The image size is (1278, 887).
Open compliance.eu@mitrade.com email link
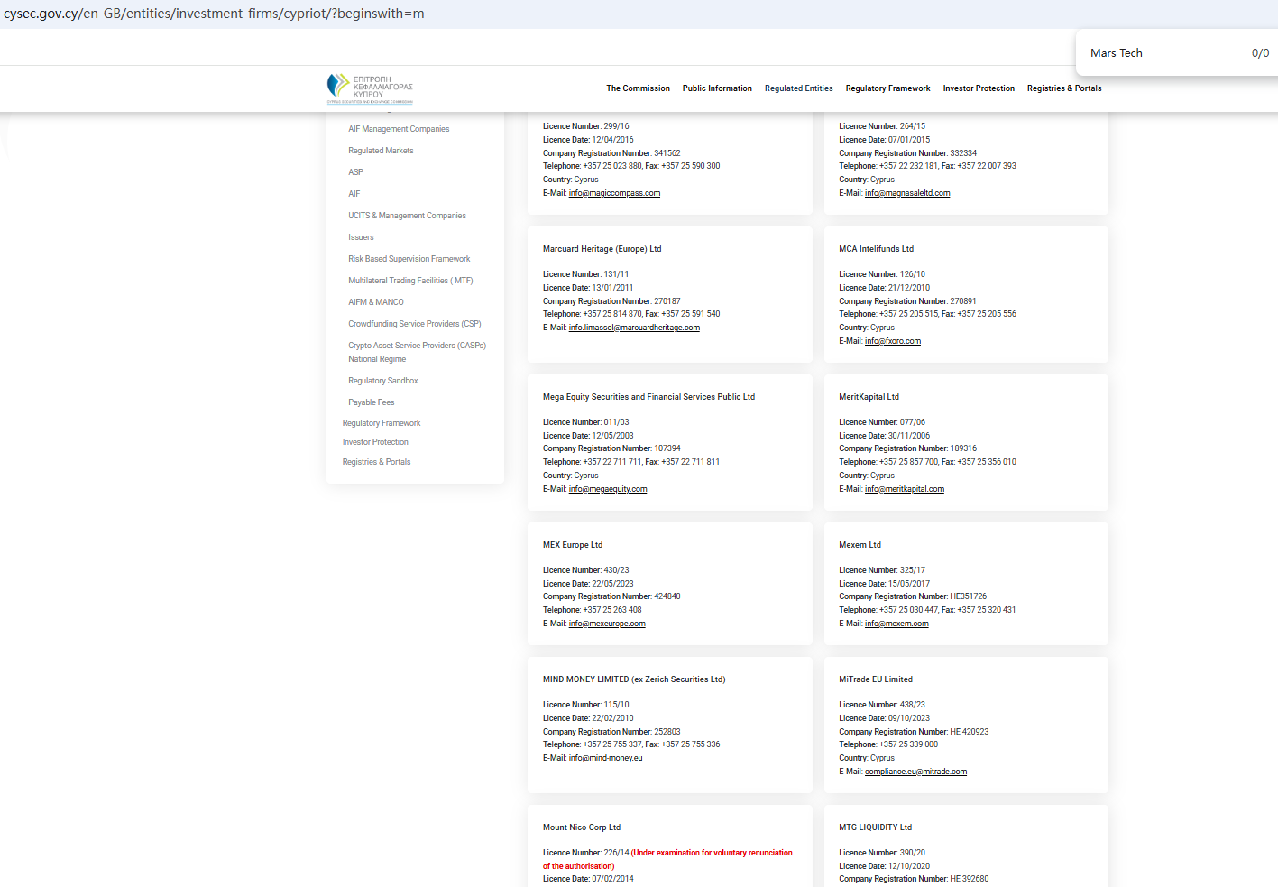tap(915, 772)
